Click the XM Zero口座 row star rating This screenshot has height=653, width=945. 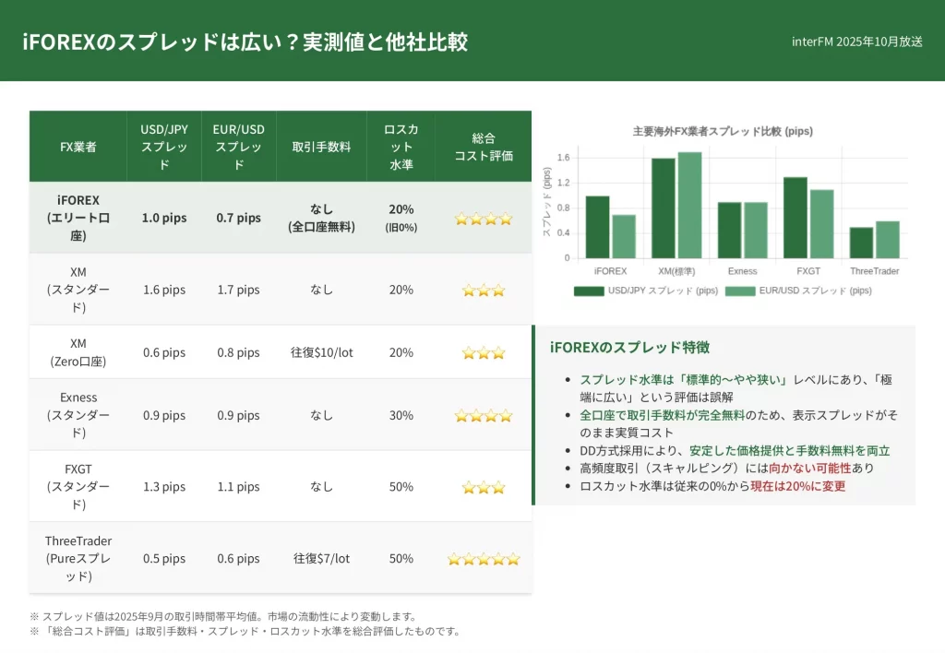tap(483, 352)
